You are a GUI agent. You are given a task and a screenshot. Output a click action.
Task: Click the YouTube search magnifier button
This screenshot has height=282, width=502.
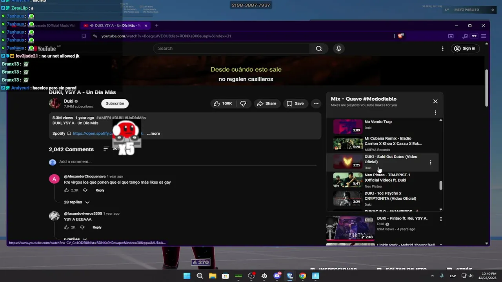pyautogui.click(x=319, y=49)
